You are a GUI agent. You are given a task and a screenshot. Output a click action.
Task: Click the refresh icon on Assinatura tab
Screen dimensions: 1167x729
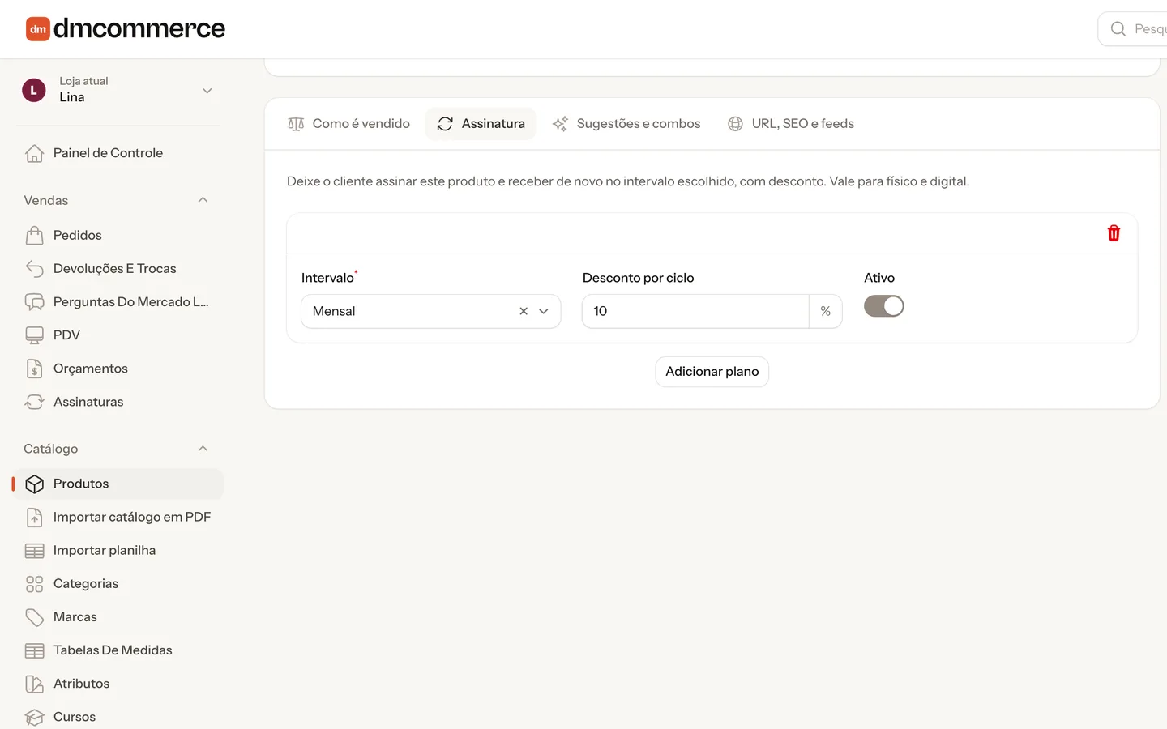(x=445, y=124)
